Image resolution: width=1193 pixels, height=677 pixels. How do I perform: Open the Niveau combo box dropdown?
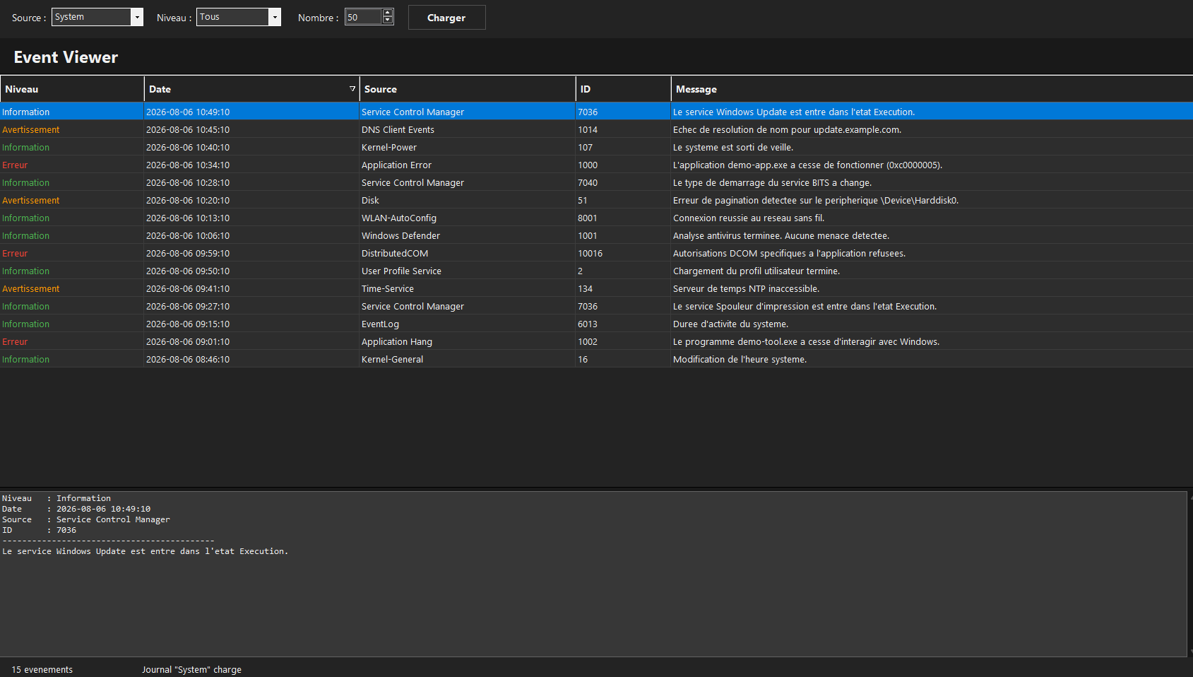[x=275, y=17]
